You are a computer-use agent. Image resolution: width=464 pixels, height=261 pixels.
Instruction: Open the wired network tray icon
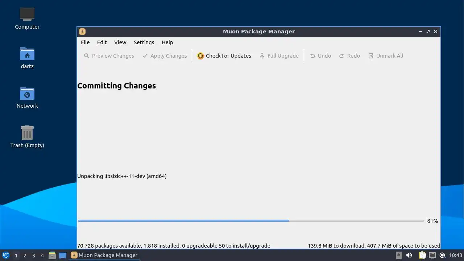pyautogui.click(x=432, y=255)
